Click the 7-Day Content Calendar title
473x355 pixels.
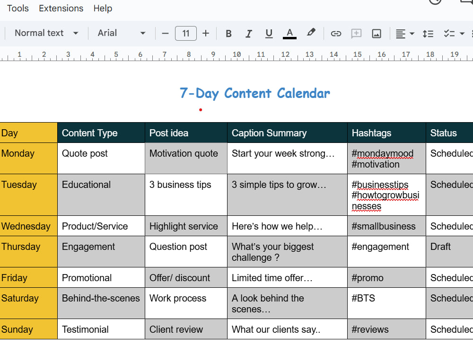tap(255, 93)
